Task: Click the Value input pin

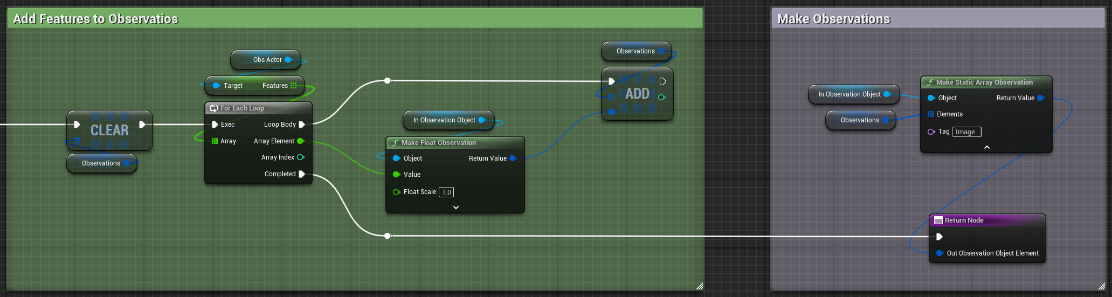Action: point(396,175)
